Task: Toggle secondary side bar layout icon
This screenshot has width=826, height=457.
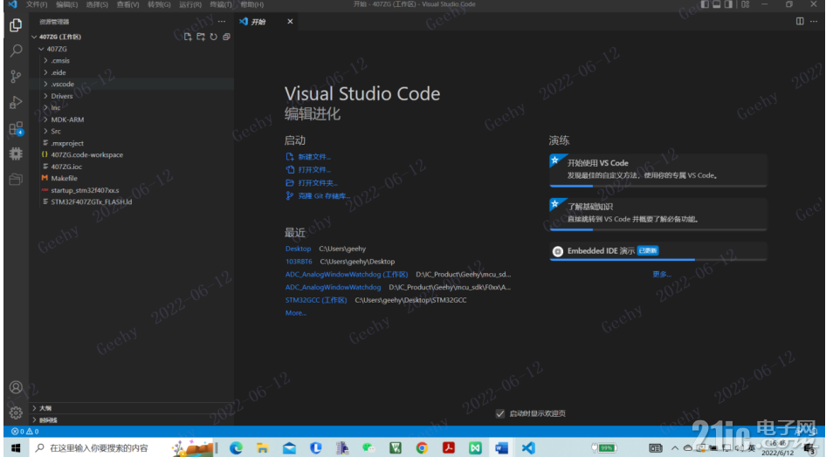Action: click(728, 4)
